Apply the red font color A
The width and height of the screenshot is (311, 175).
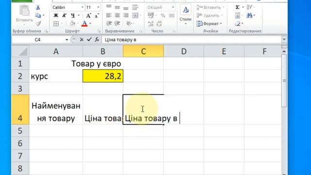(x=84, y=24)
